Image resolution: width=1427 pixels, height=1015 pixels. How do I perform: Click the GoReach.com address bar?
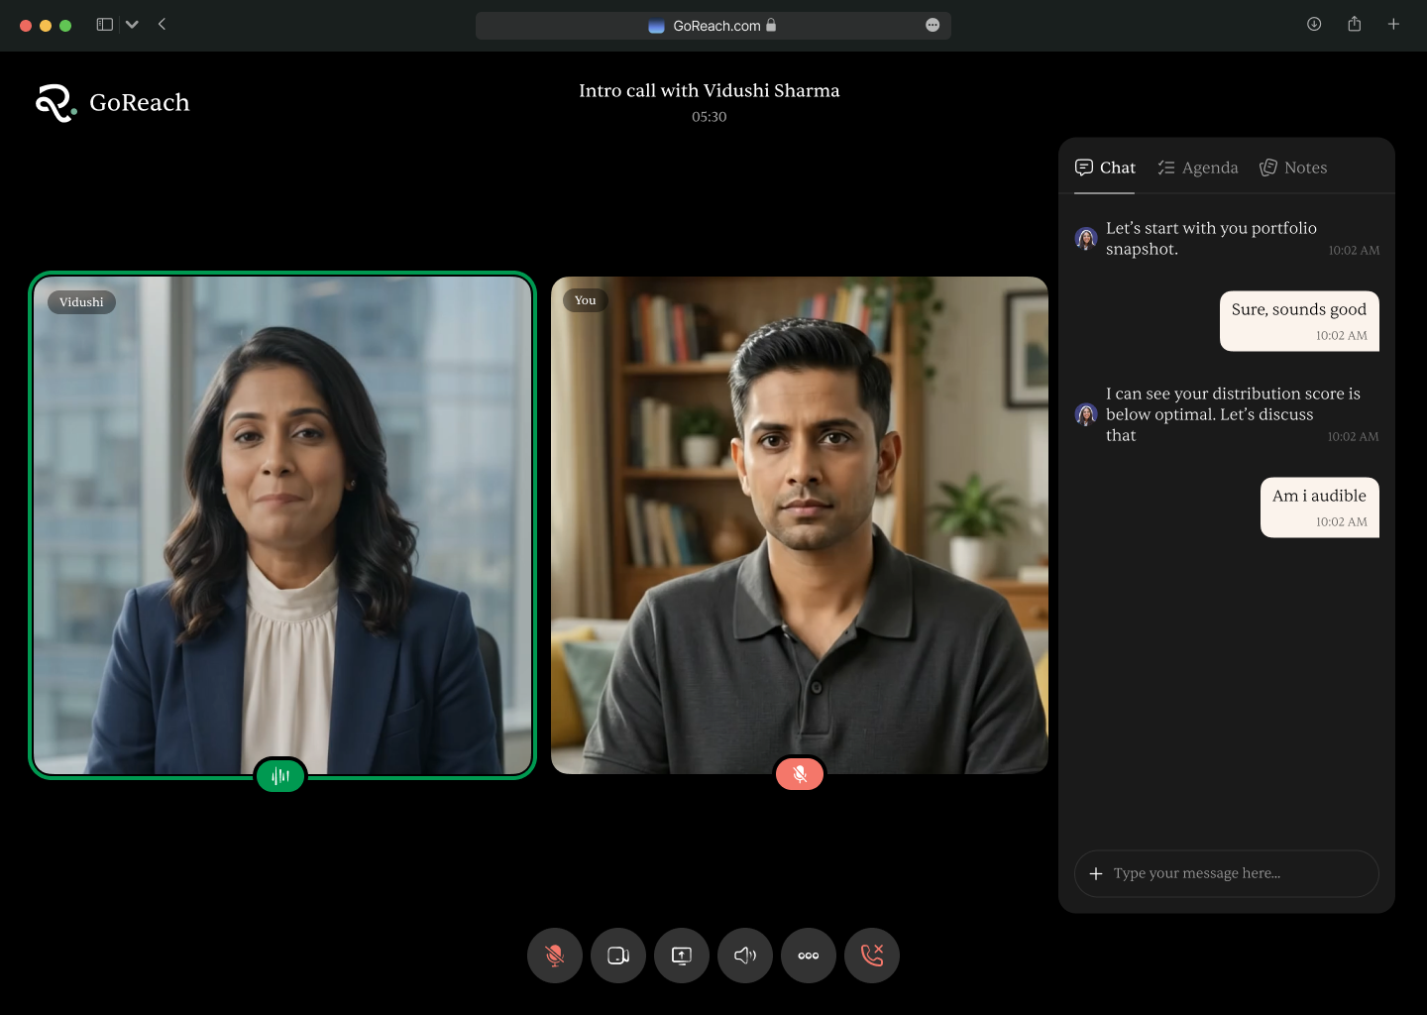[713, 26]
